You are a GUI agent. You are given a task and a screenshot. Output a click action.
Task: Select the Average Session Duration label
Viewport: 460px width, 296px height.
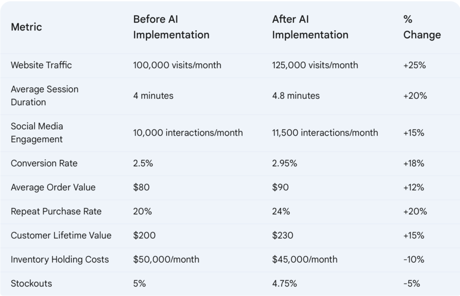[44, 96]
